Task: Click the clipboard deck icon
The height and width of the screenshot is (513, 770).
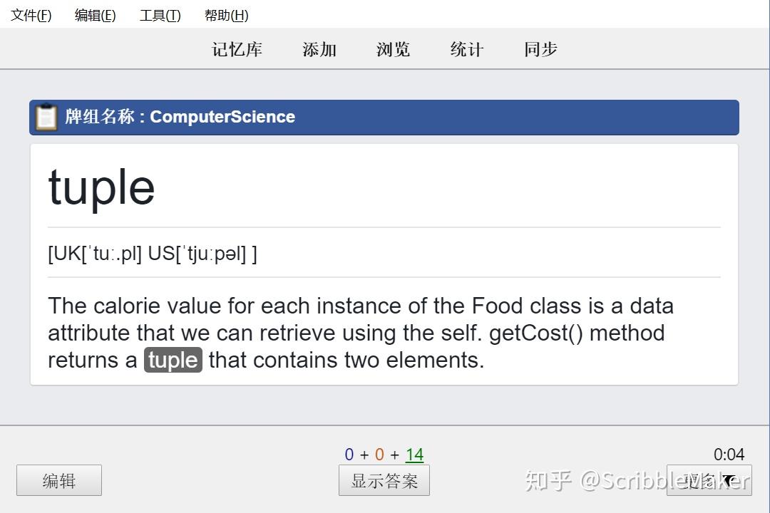Action: coord(46,117)
